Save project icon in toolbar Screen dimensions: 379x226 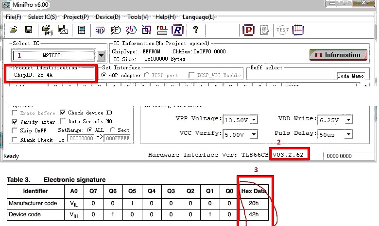(63, 30)
